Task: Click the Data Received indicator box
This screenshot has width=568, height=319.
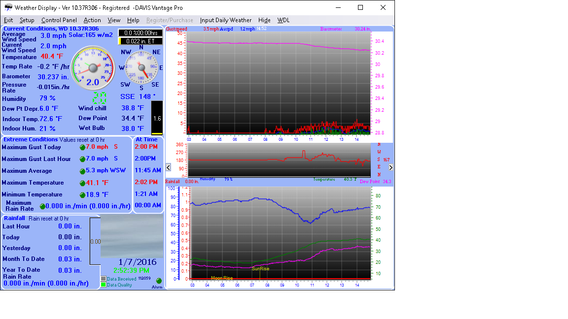Action: (104, 279)
